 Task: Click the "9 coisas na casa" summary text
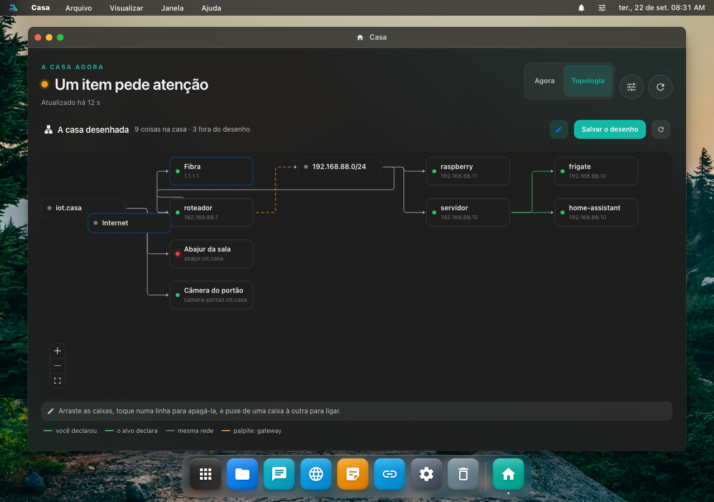[x=161, y=129]
